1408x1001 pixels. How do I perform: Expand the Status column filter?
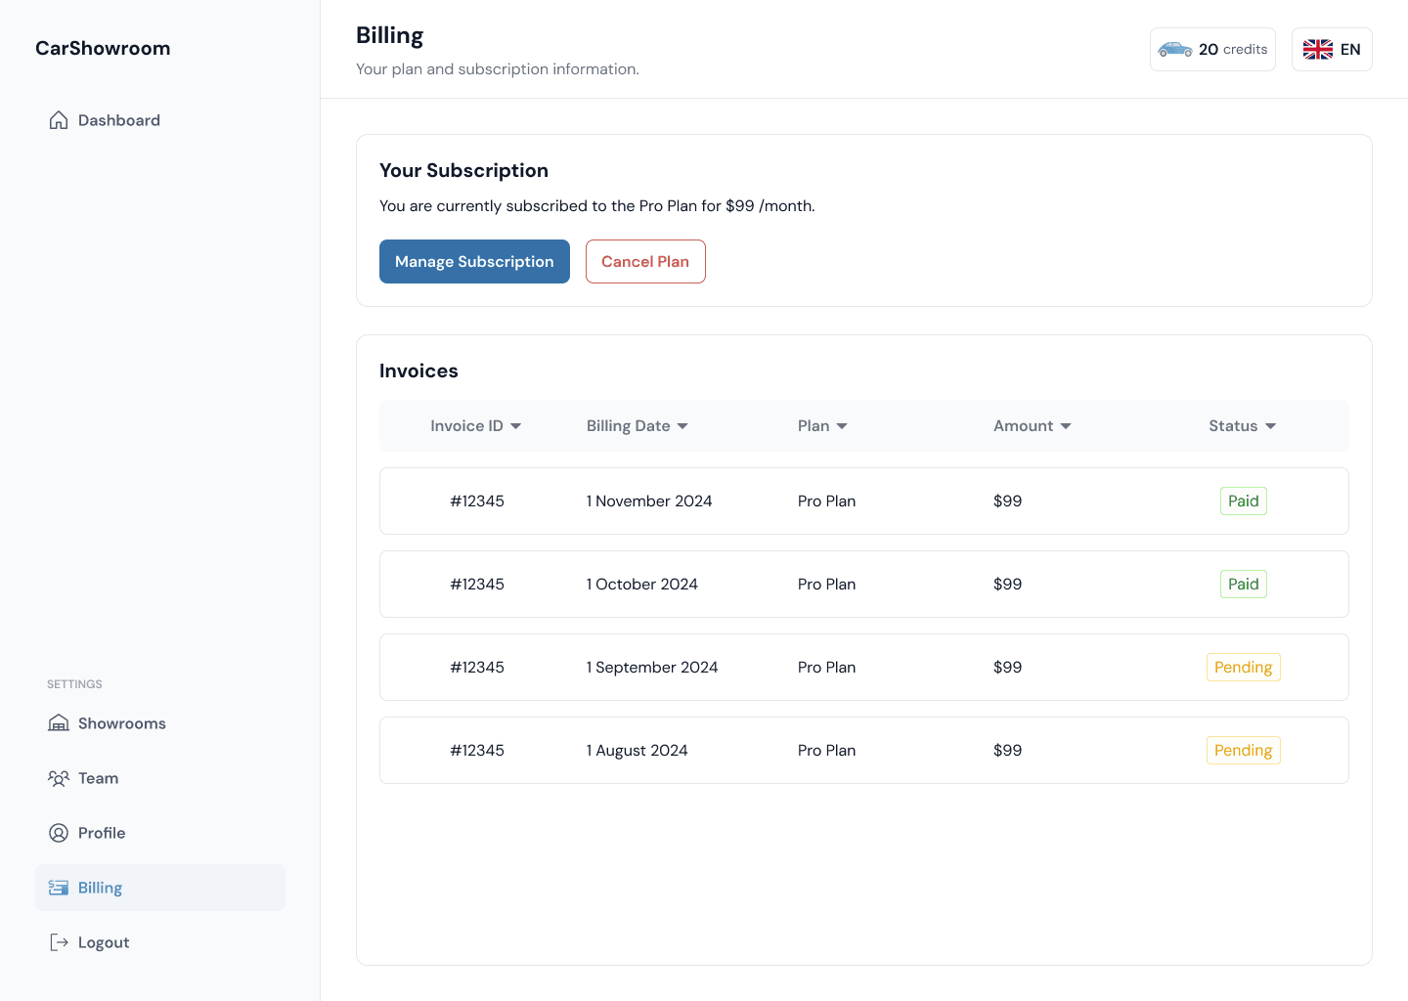coord(1270,426)
